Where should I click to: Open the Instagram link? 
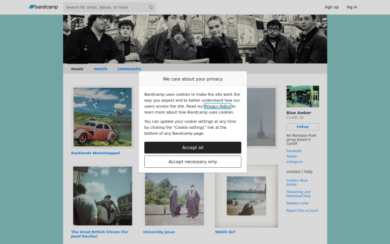(x=294, y=162)
